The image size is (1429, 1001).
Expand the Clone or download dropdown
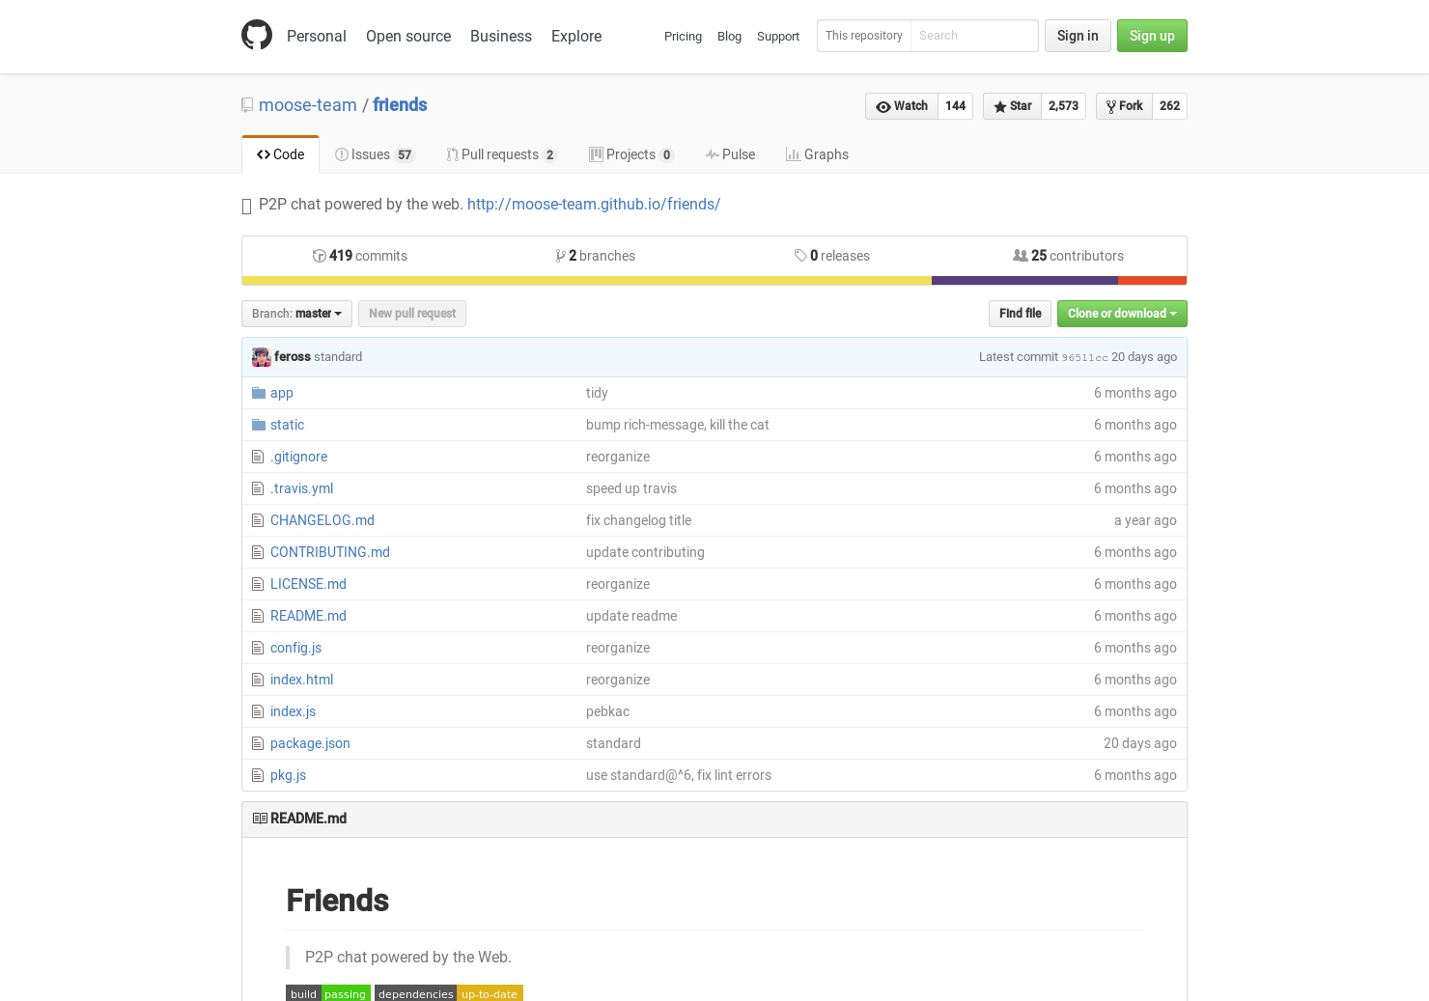1122,314
